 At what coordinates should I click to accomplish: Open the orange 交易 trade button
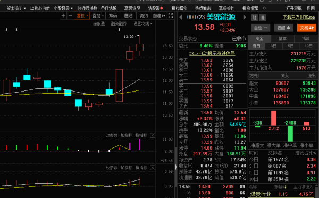click(x=307, y=28)
